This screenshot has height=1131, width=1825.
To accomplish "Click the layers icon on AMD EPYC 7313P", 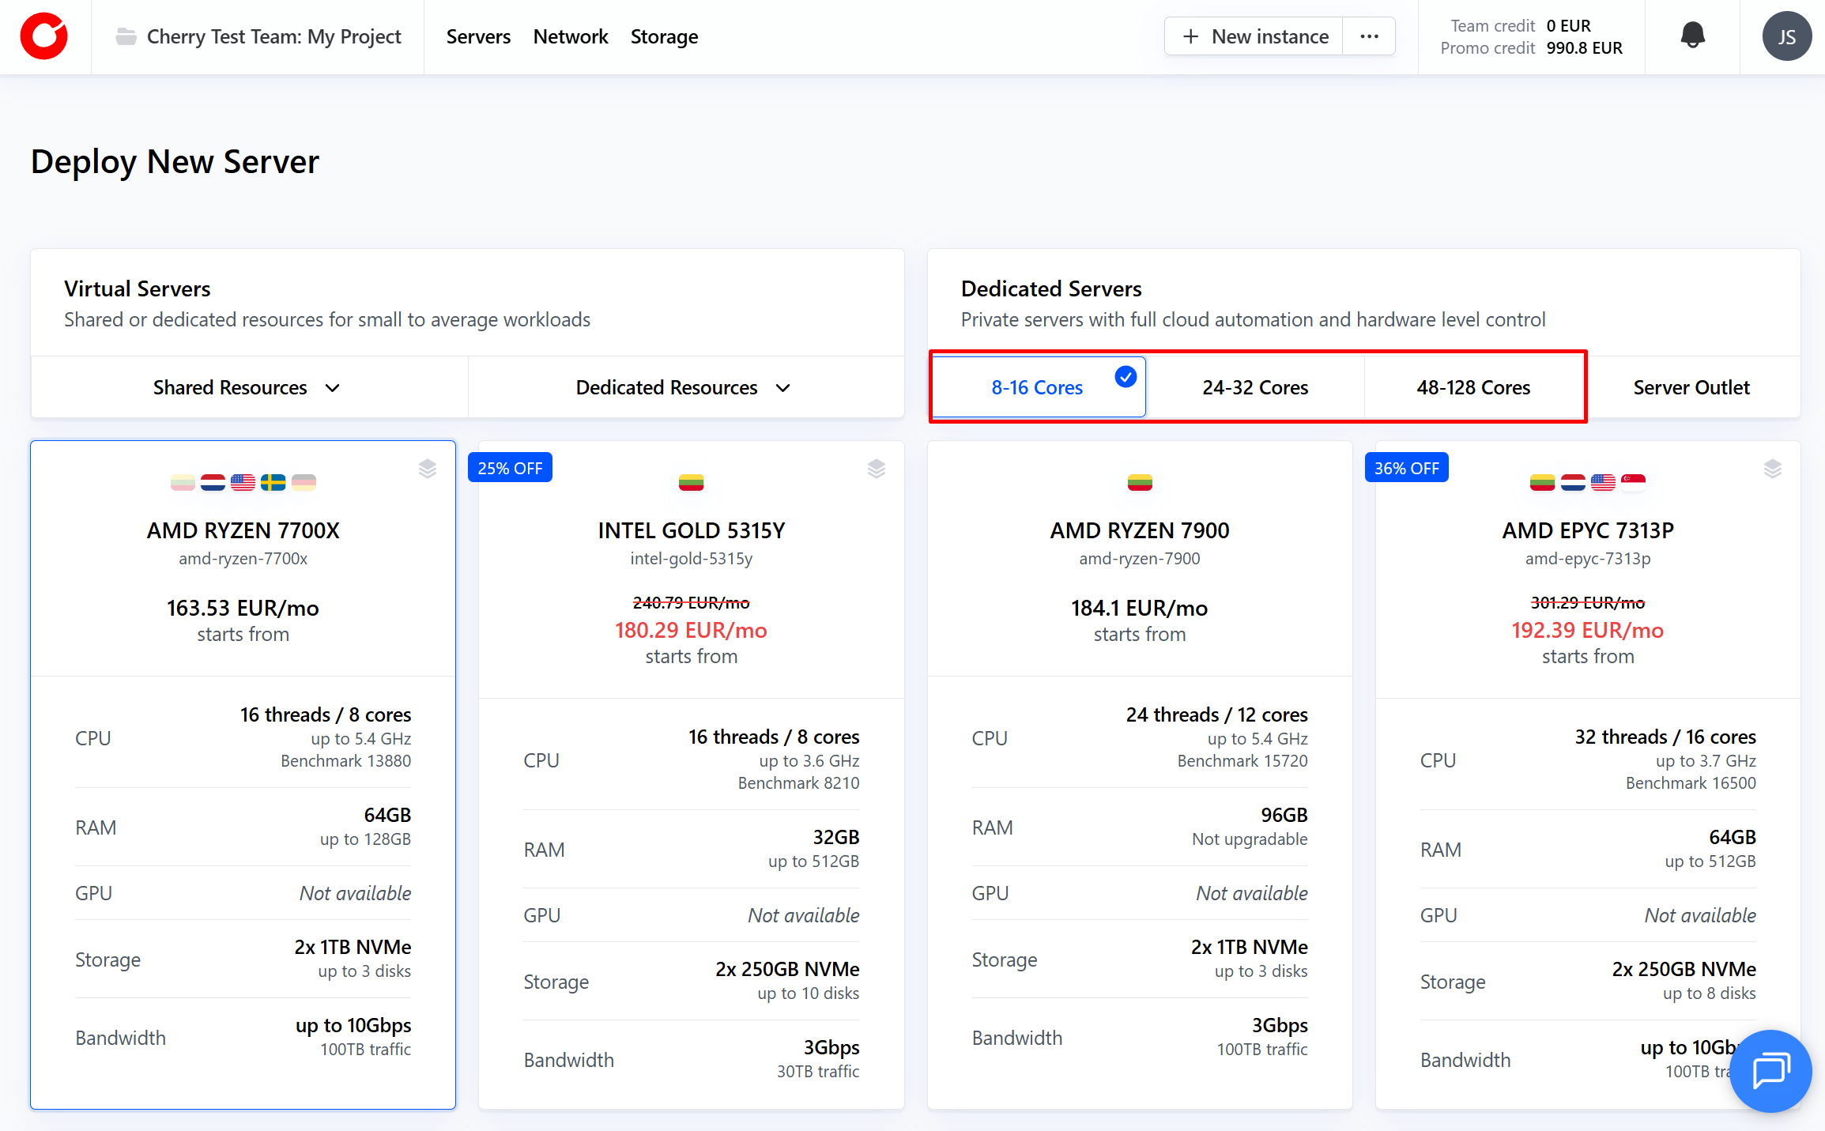I will (x=1772, y=469).
